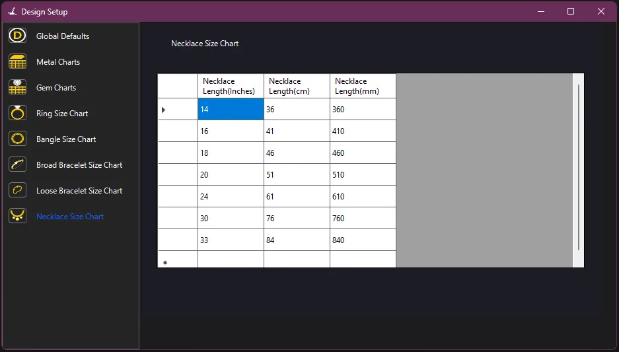The image size is (619, 352).
Task: Select the Necklace Length(mm) column header
Action: (363, 86)
